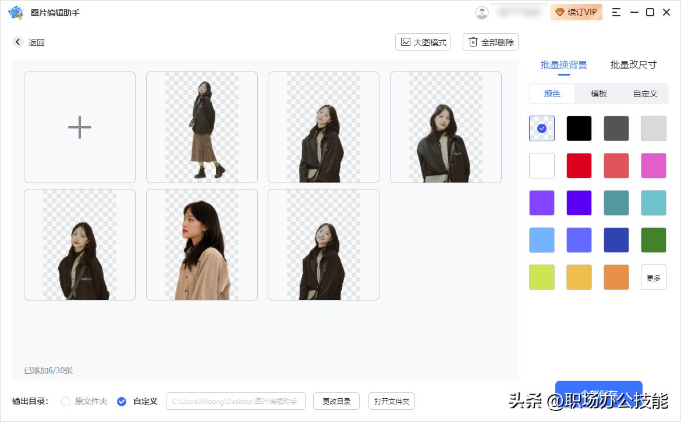The width and height of the screenshot is (681, 422).
Task: Open the 更多 color options panel
Action: tap(653, 277)
